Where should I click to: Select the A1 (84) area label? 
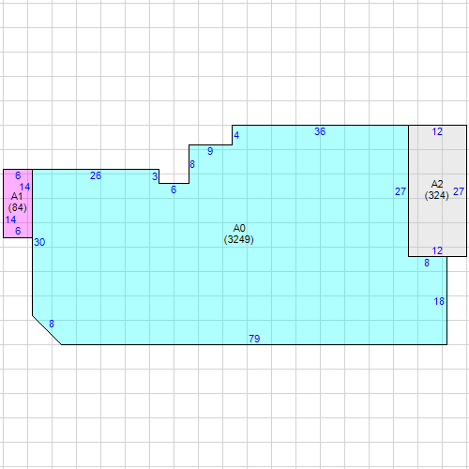pyautogui.click(x=17, y=202)
